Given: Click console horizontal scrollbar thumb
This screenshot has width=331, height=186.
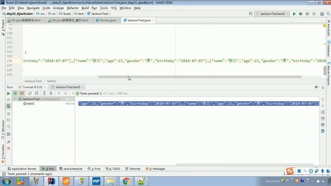Looking at the screenshot, I should point(245,164).
